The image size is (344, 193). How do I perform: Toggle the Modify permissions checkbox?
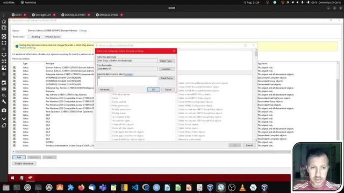(x=111, y=109)
